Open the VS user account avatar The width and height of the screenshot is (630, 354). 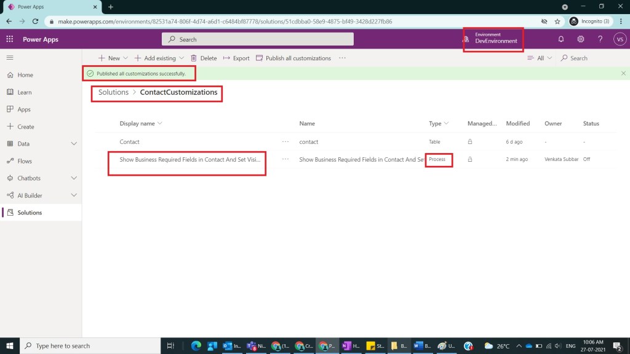coord(620,39)
